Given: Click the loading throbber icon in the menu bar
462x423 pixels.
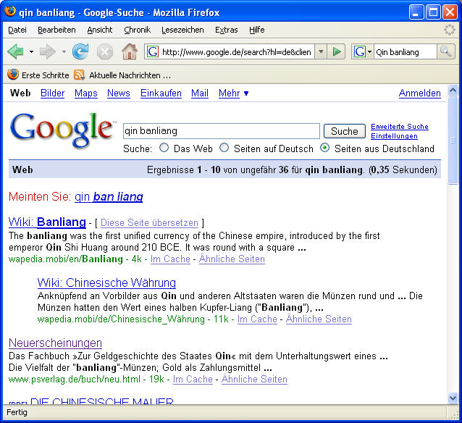Looking at the screenshot, I should [x=450, y=30].
